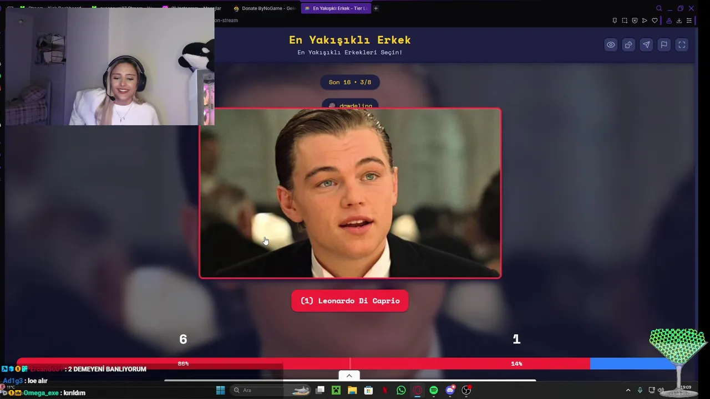The width and height of the screenshot is (710, 399).
Task: Enter fullscreen with the expand corners icon
Action: pyautogui.click(x=682, y=45)
